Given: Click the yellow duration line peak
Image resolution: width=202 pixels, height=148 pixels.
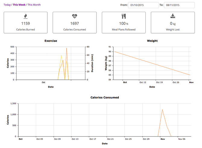Looking at the screenshot, I should [x=61, y=55].
